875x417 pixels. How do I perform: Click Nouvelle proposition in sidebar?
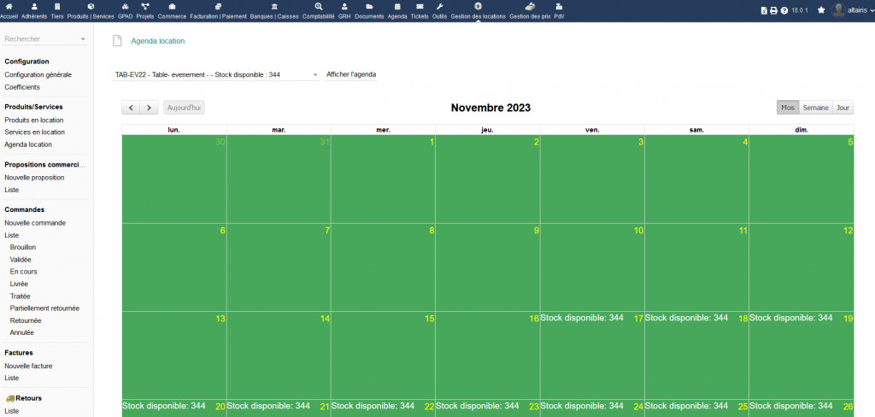(34, 178)
